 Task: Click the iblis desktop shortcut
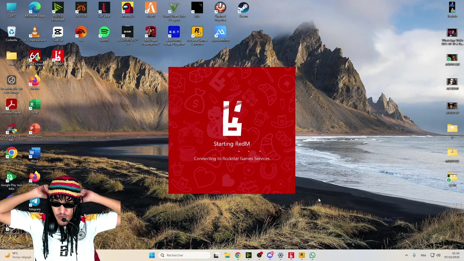tap(197, 10)
